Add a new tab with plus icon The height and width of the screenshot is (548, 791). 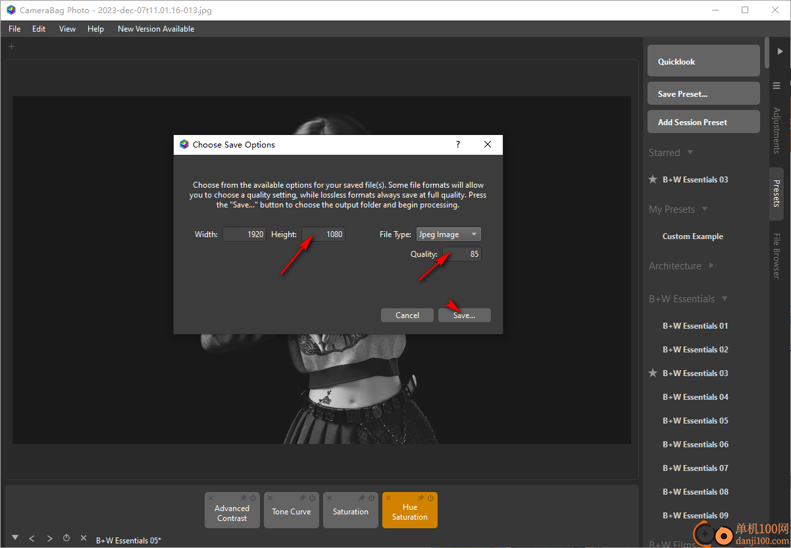pyautogui.click(x=11, y=46)
